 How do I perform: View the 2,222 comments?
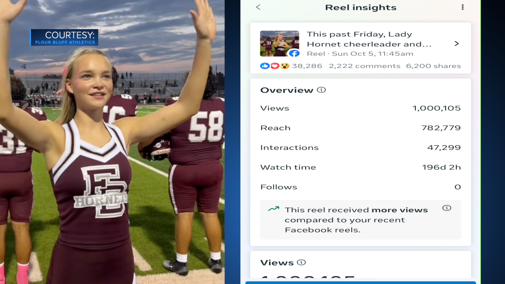point(365,66)
